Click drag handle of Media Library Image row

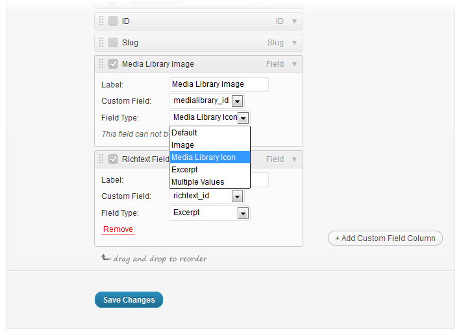(x=101, y=64)
